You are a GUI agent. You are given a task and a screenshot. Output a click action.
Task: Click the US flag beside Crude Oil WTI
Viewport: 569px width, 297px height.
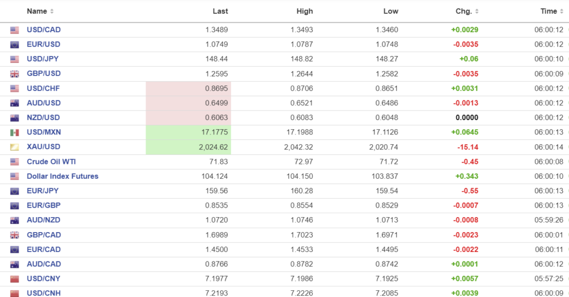(14, 162)
